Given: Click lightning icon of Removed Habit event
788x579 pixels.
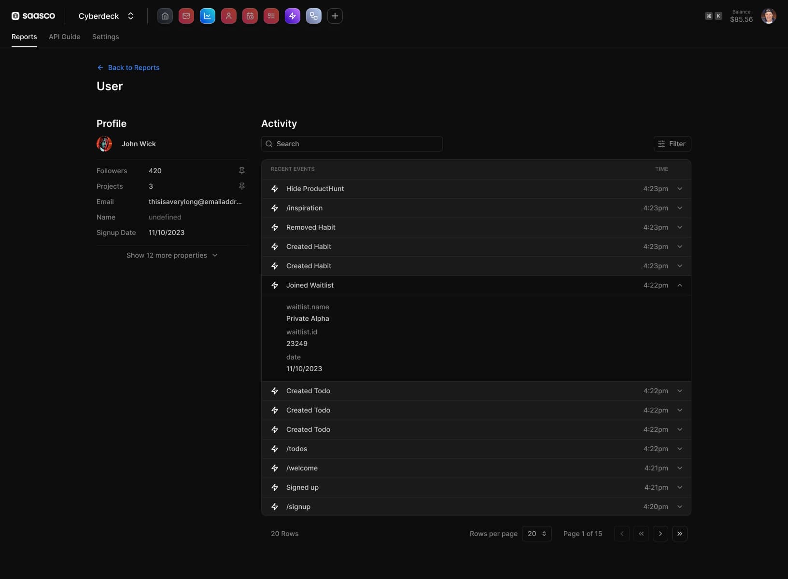Looking at the screenshot, I should pos(275,227).
